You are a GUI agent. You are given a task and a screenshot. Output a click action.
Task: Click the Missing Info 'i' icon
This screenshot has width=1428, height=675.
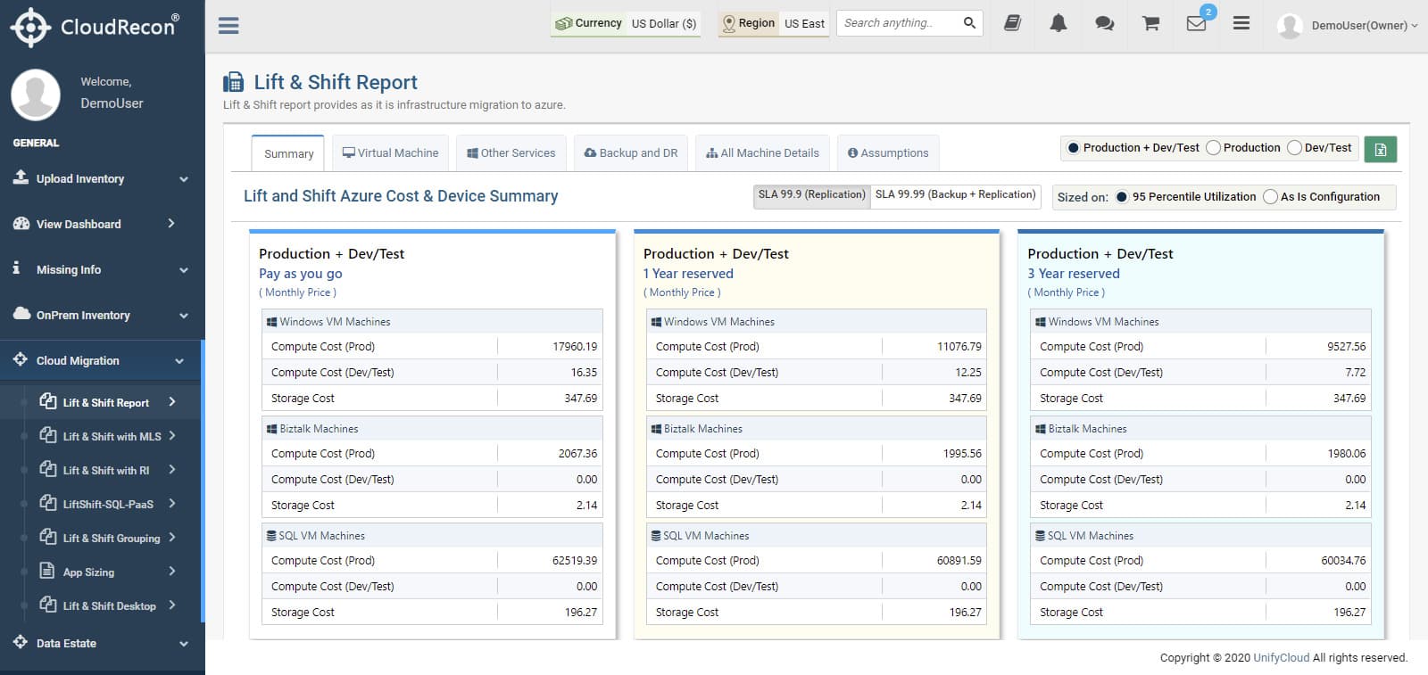pos(16,268)
